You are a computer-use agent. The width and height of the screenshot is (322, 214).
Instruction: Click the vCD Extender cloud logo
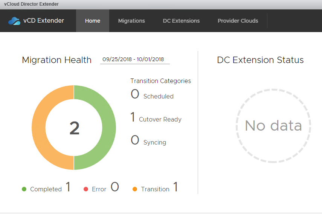pyautogui.click(x=14, y=21)
